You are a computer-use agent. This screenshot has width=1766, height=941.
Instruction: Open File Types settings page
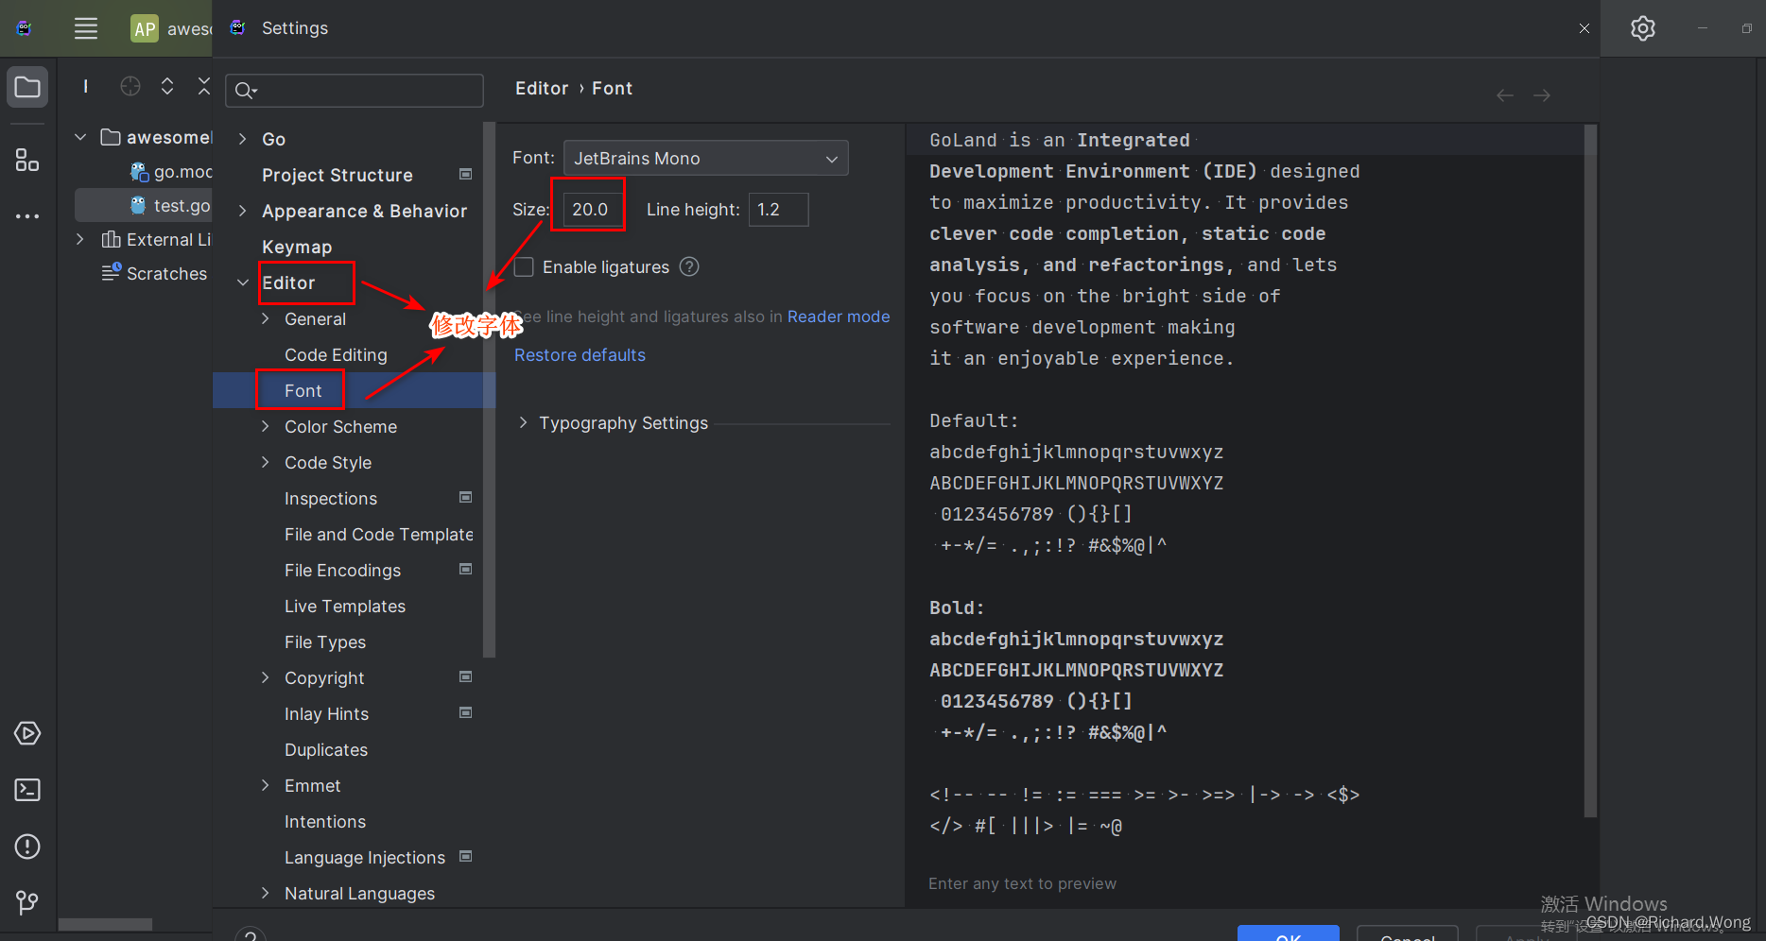pos(325,642)
